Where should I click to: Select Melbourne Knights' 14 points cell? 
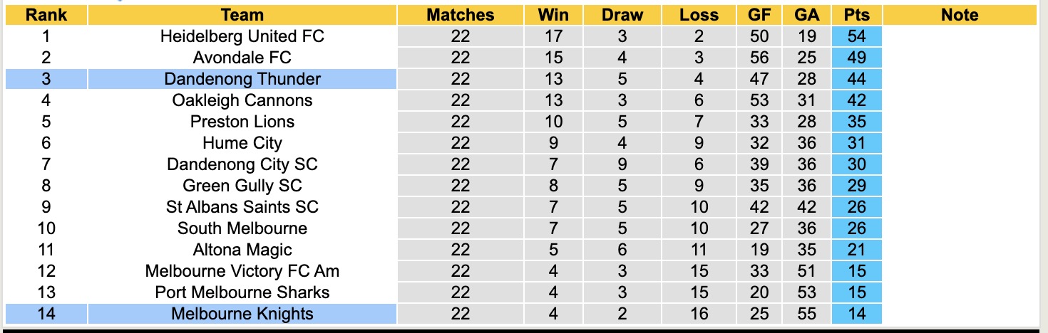click(856, 314)
